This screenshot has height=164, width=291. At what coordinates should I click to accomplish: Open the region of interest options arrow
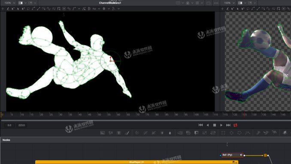183,3
